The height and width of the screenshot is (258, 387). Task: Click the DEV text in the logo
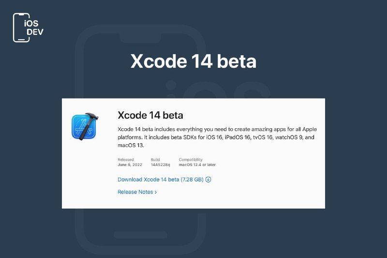35,32
